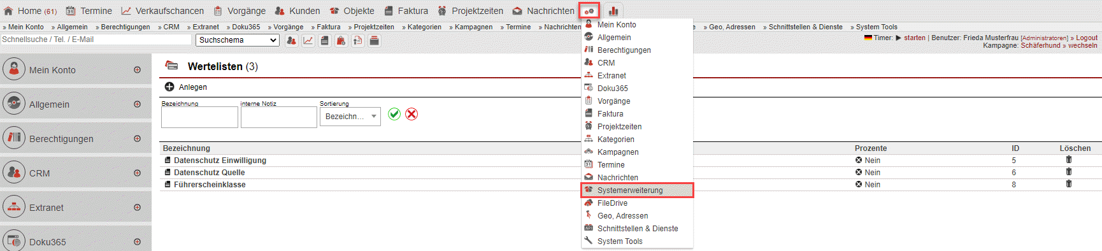Toggle Prozente Nein for Datenschutz Quelle
Screen dimensions: 1102x251
click(x=868, y=172)
